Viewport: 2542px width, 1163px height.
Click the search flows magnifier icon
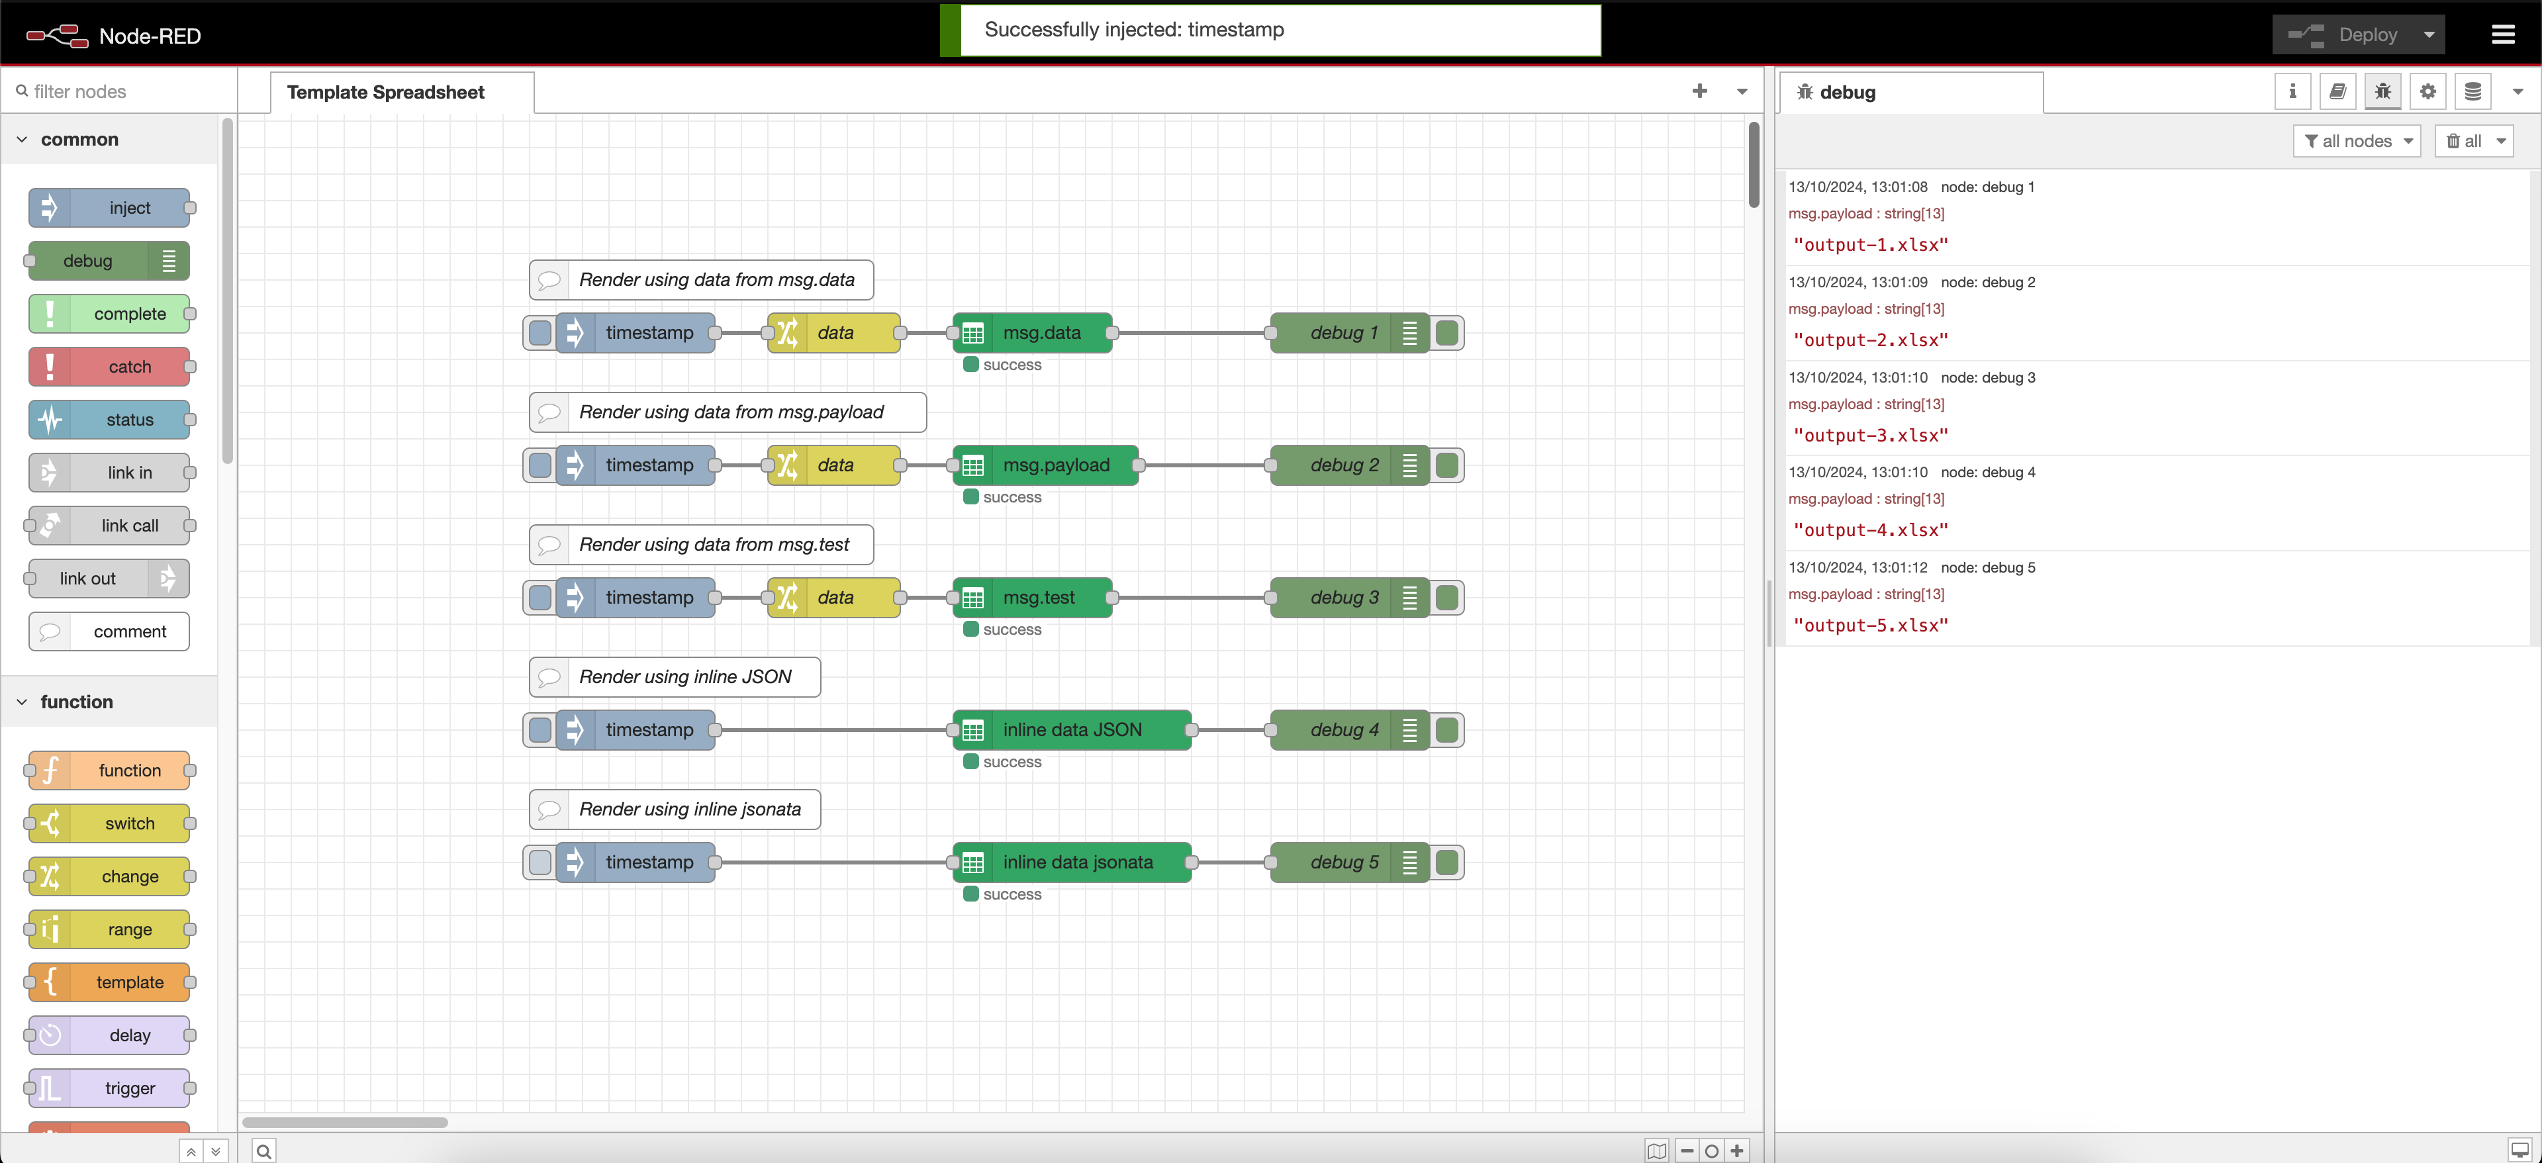(x=263, y=1150)
